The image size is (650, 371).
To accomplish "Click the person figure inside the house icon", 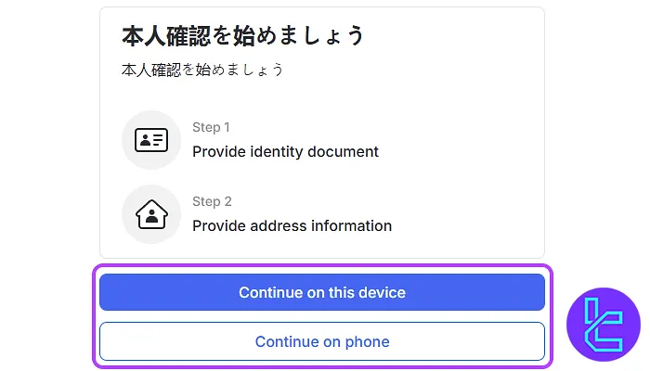I will click(151, 217).
